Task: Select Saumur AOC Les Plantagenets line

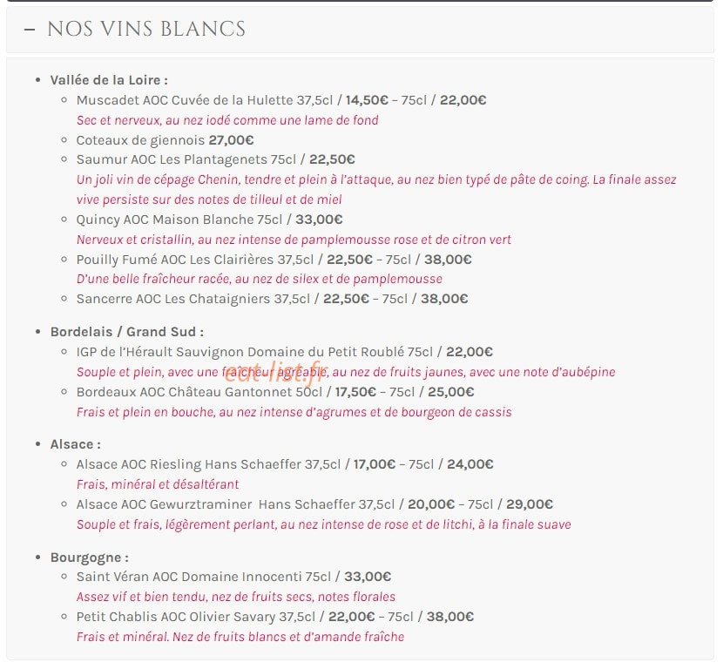Action: click(216, 159)
